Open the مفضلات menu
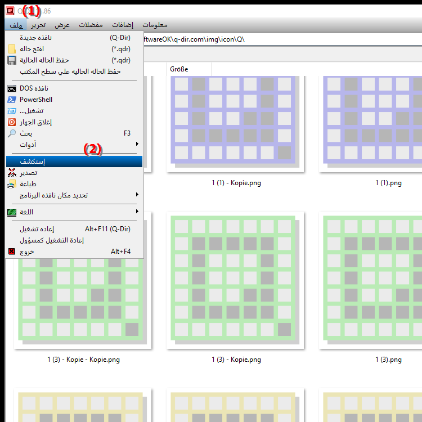Image resolution: width=422 pixels, height=422 pixels. tap(91, 25)
